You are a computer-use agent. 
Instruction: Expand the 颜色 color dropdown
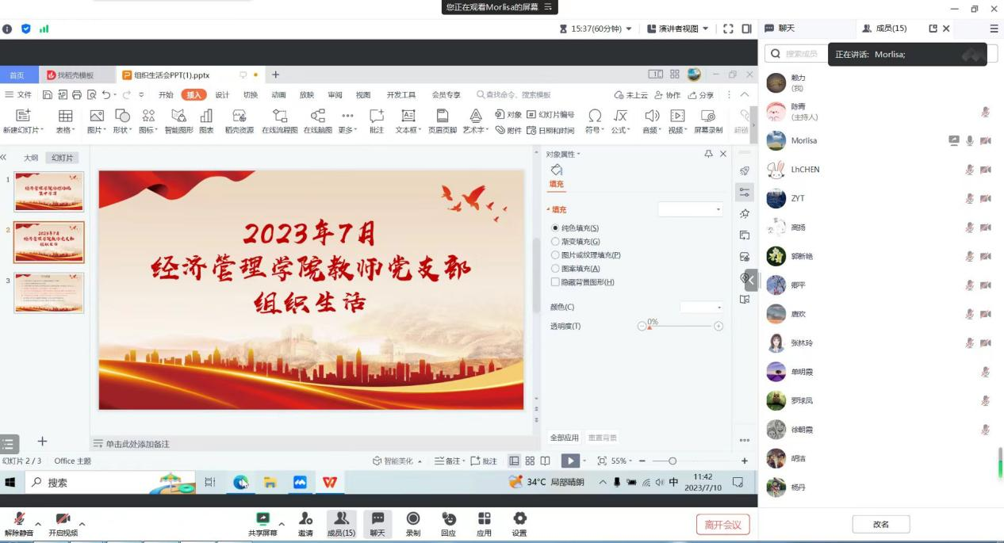click(702, 308)
